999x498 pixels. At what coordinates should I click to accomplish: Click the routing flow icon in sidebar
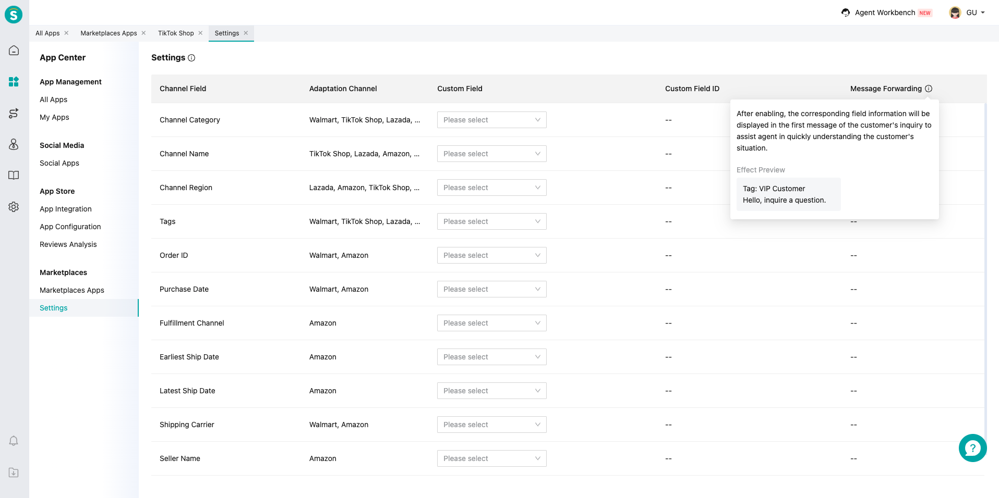click(14, 113)
